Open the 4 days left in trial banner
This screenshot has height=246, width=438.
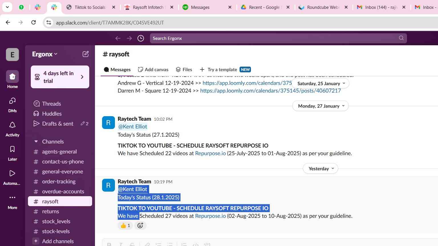coord(60,77)
